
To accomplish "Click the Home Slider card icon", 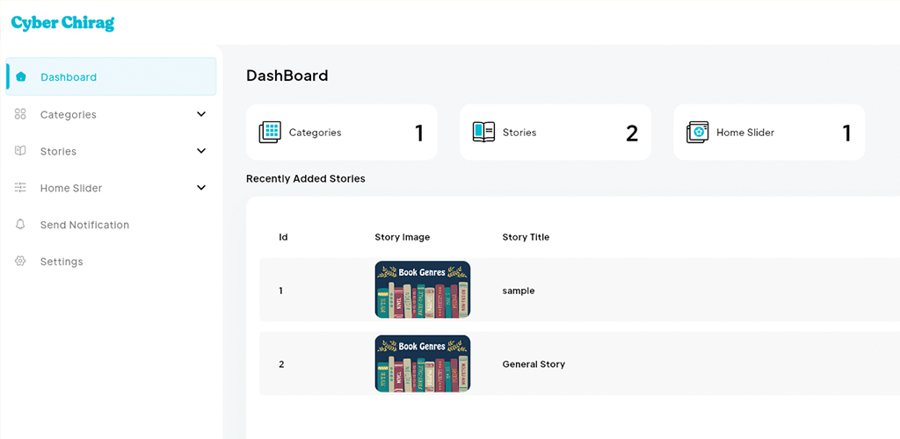I will 697,133.
